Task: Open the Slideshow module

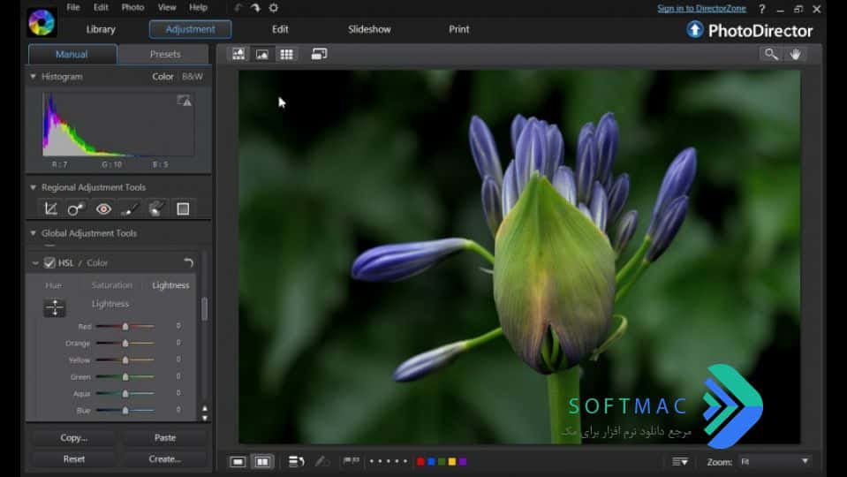Action: pyautogui.click(x=369, y=30)
